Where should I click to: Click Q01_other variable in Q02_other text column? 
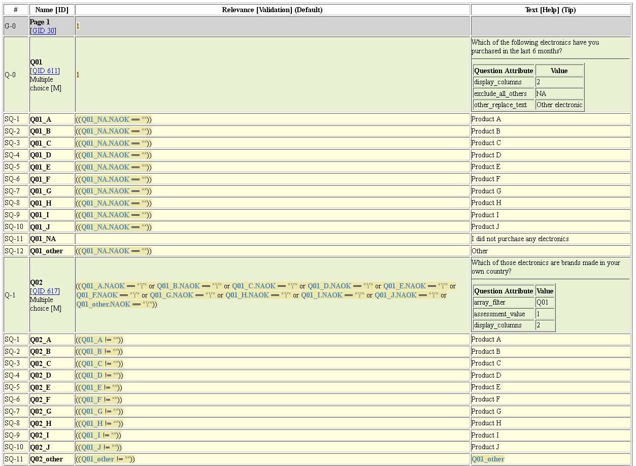488,459
